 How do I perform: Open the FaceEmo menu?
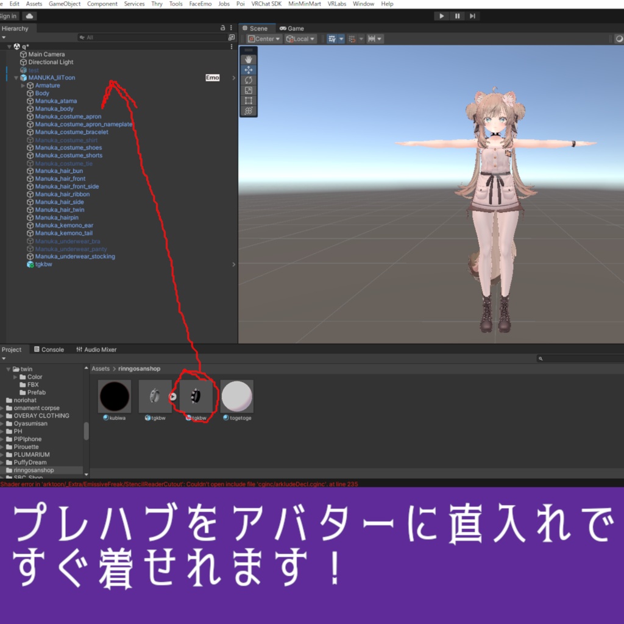point(200,4)
